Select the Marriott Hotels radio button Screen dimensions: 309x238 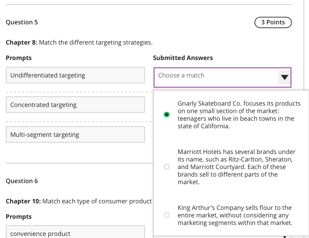pyautogui.click(x=166, y=167)
